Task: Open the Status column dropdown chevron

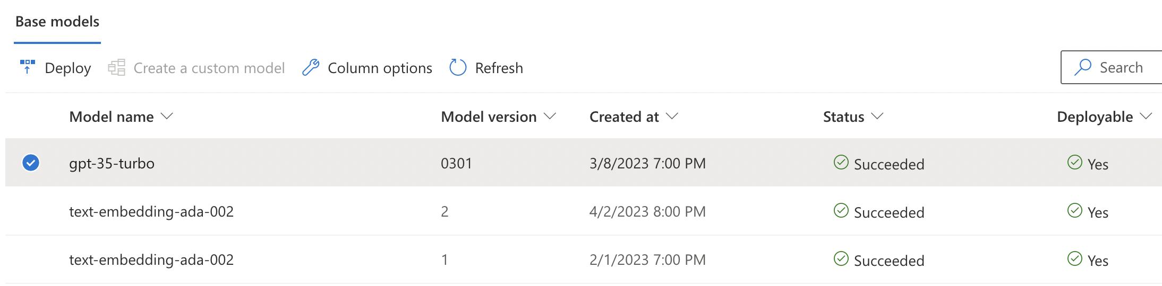Action: point(877,117)
